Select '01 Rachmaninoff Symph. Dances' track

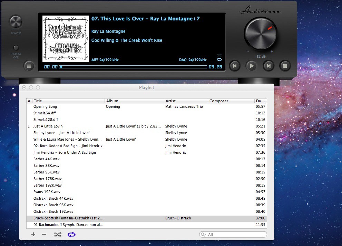(147, 225)
